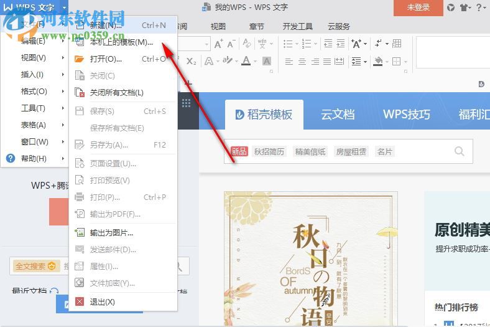The width and height of the screenshot is (490, 327).
Task: Click the 精美信纸 search tag
Action: 310,152
